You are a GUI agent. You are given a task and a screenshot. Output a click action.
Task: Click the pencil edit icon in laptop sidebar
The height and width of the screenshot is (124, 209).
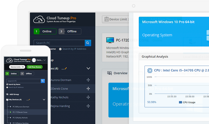(66, 69)
